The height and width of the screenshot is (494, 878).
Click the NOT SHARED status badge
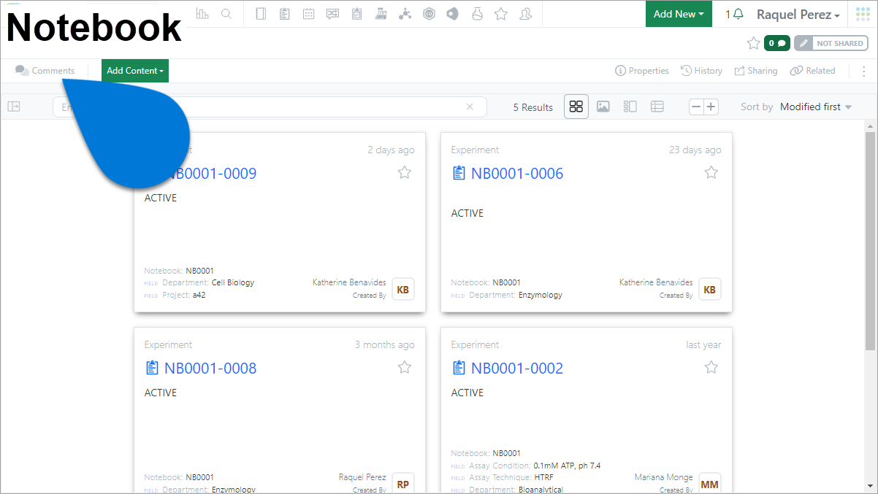831,43
